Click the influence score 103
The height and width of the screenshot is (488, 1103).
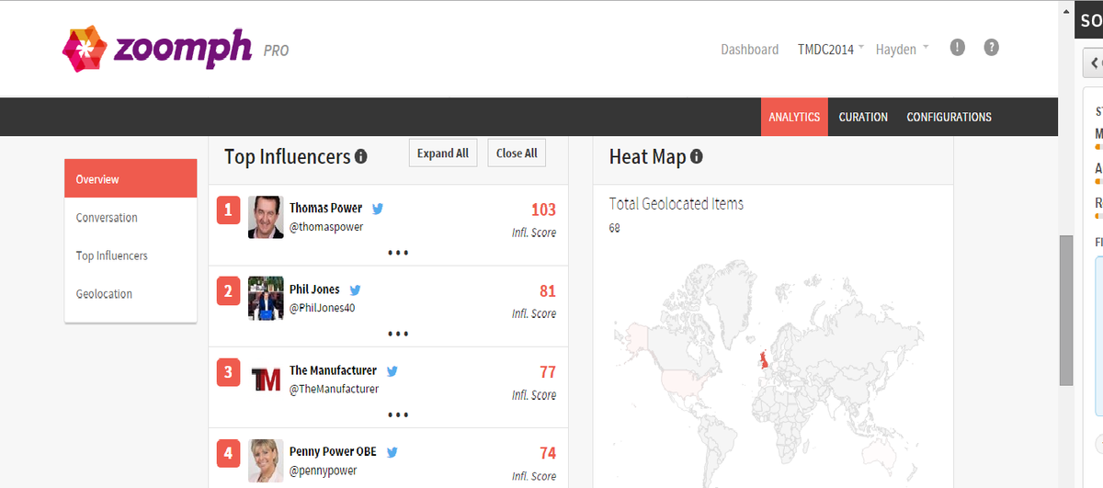tap(543, 210)
